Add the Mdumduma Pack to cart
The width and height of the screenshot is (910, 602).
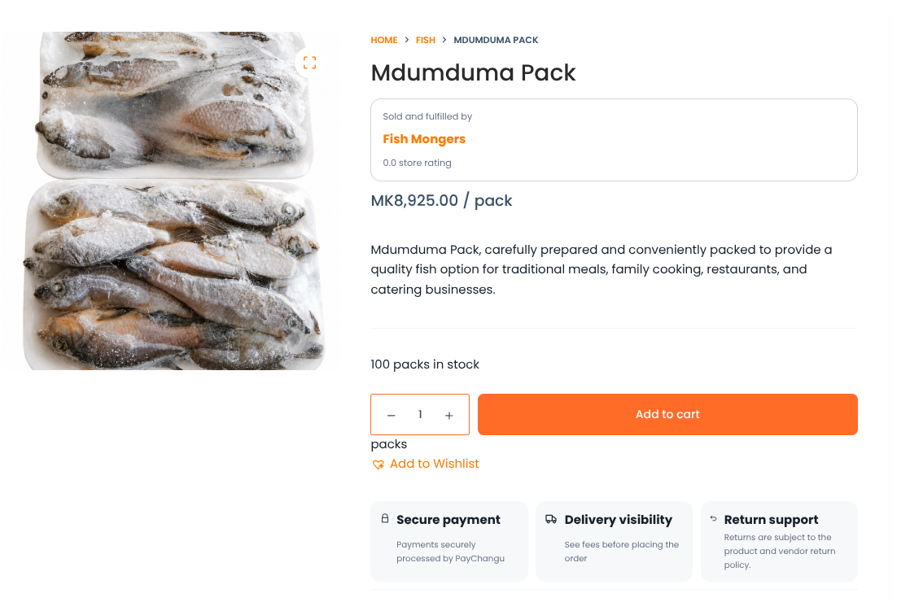pyautogui.click(x=667, y=415)
